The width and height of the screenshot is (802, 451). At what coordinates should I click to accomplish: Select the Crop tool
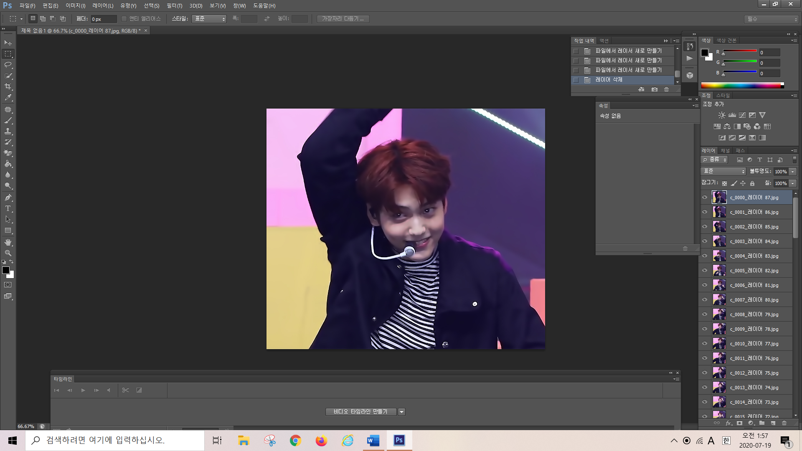click(8, 86)
